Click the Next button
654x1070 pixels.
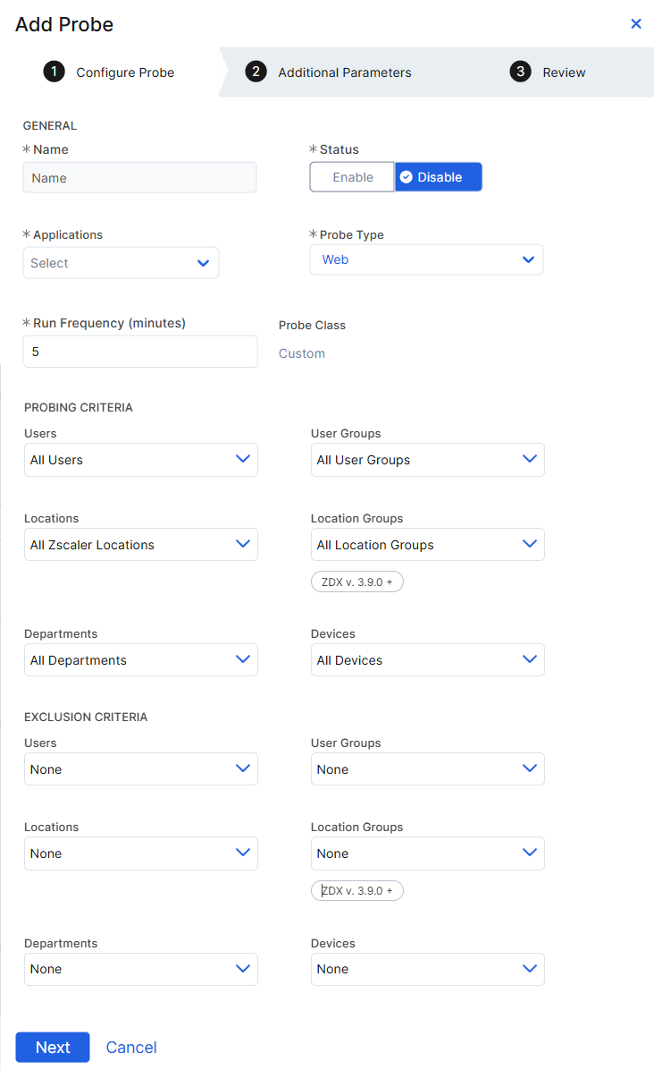[x=53, y=1048]
